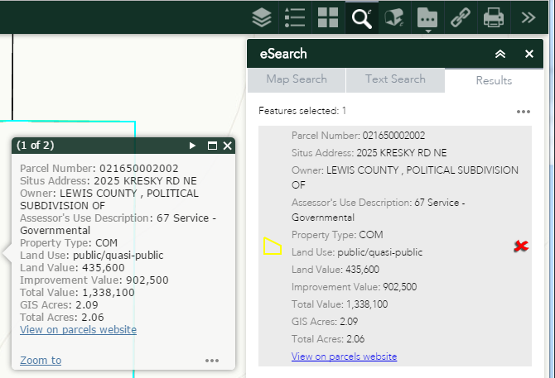Open the mailbox eSearch widget

click(394, 17)
